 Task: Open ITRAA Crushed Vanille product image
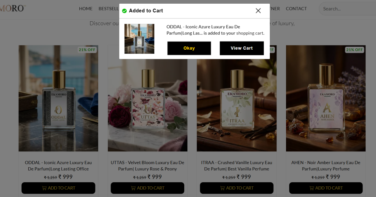click(237, 105)
